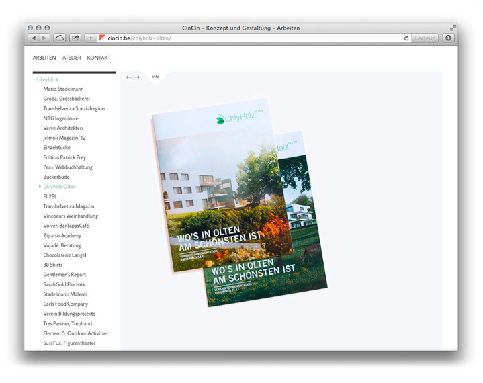Image resolution: width=483 pixels, height=383 pixels.
Task: Enter full screen with the arrows icon
Action: [x=453, y=28]
